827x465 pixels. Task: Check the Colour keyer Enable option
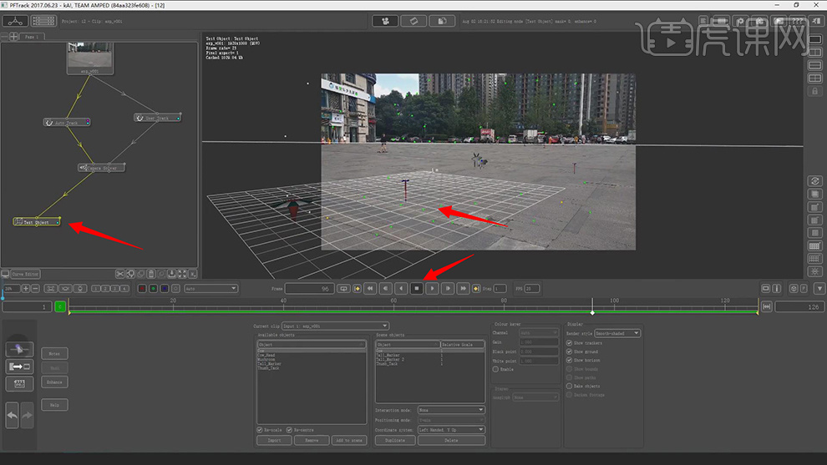495,370
